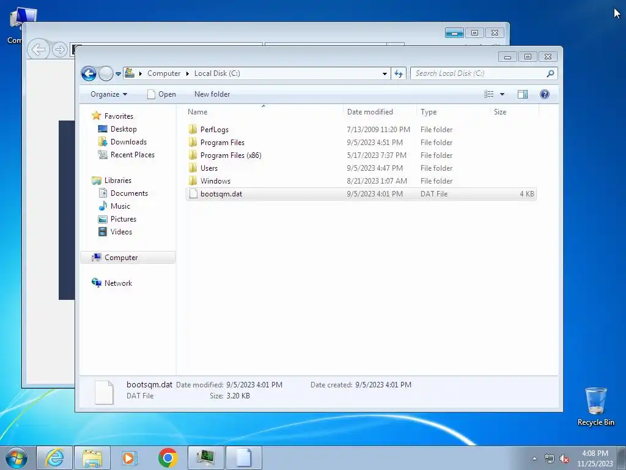Viewport: 626px width, 470px height.
Task: Go back using the blue Back arrow
Action: pos(89,73)
